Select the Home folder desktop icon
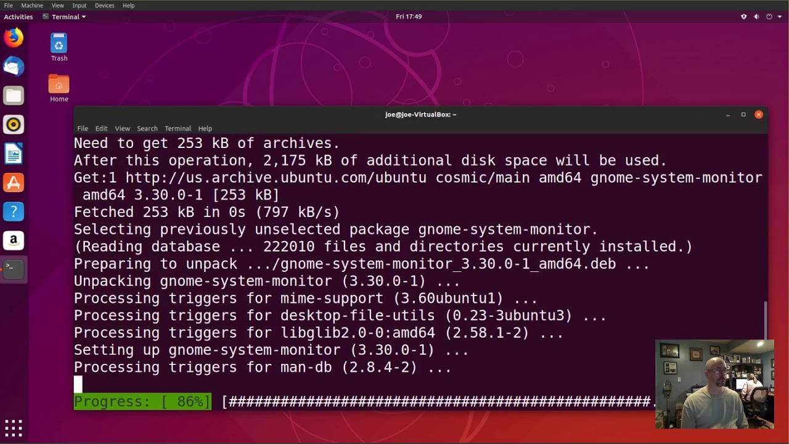 coord(59,89)
